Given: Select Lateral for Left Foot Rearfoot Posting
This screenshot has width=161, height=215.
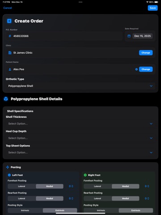Looking at the screenshot, I should tap(22, 198).
